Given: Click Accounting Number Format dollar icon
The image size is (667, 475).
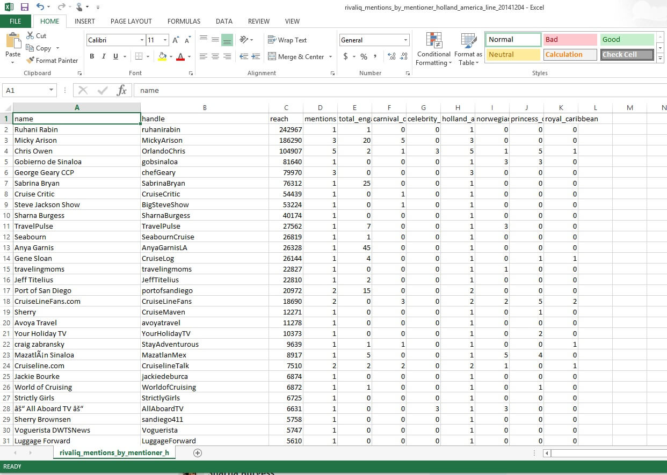Looking at the screenshot, I should coord(345,56).
